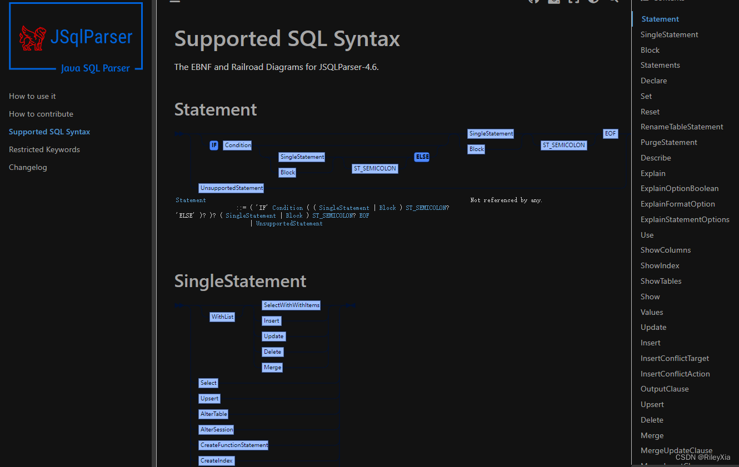The height and width of the screenshot is (467, 739).
Task: Click the JSqlParser logo image
Action: 76,37
